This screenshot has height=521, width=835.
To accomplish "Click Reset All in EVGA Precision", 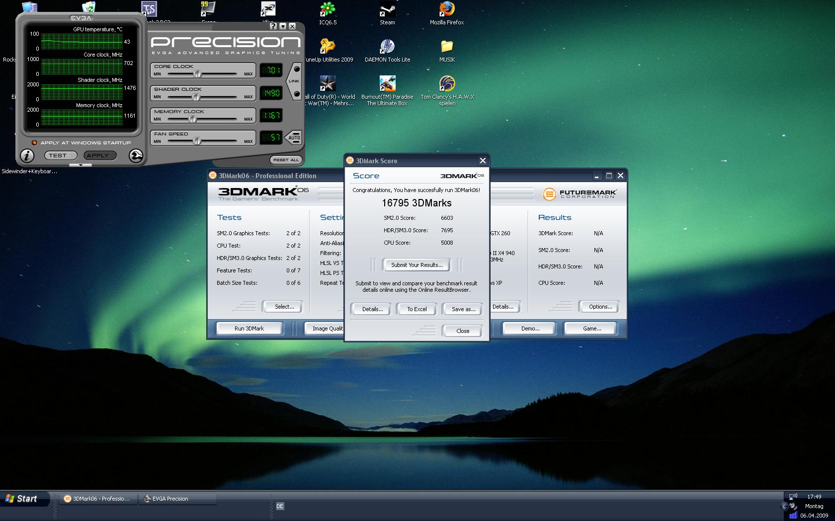I will tap(286, 160).
